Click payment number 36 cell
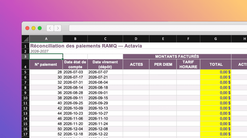247x138 pixels. [46, 93]
